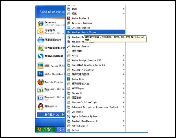Click the Microsoft Office Excel 2007 icon
The image size is (176, 138).
[x=41, y=90]
